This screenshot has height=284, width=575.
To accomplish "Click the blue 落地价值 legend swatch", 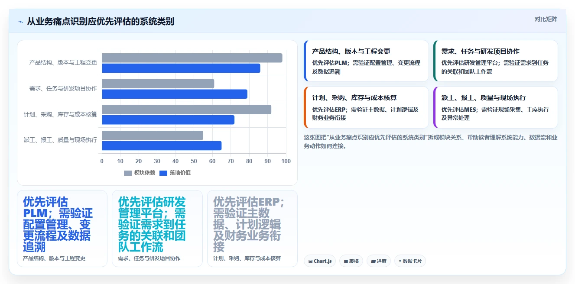I will coord(163,173).
